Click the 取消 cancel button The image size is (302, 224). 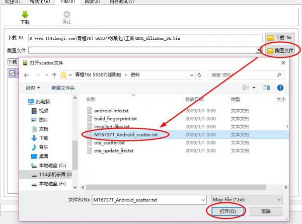(x=266, y=211)
